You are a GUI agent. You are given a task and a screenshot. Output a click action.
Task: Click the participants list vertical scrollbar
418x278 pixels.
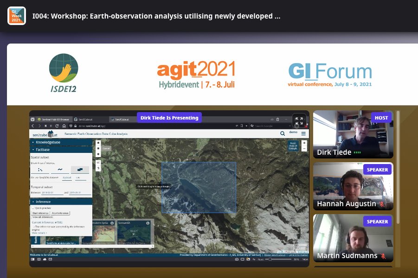click(x=398, y=167)
